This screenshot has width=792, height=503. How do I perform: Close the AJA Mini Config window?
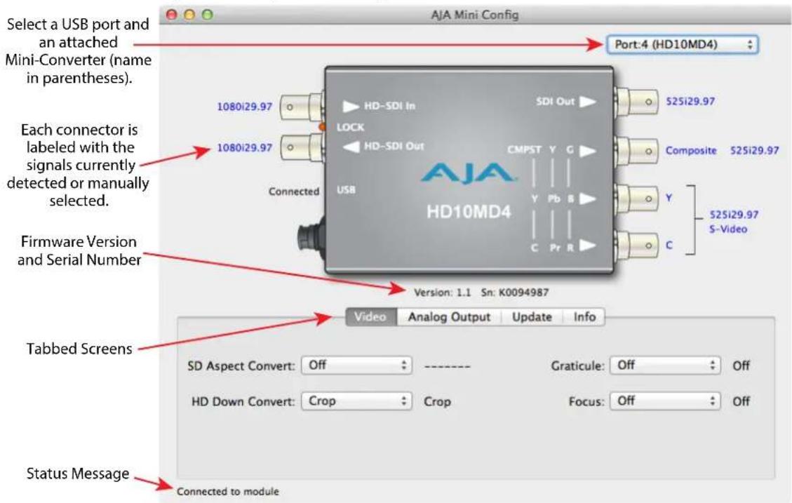[172, 15]
